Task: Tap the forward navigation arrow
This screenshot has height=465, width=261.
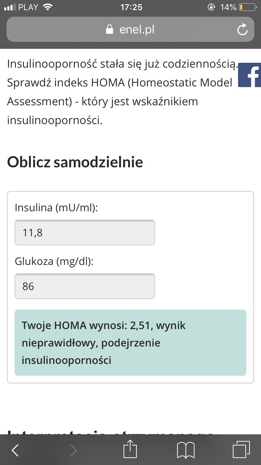Action: (73, 450)
